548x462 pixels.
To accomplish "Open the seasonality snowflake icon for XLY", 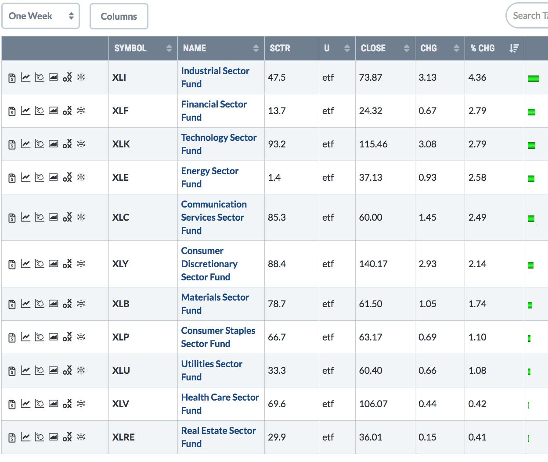I will [x=81, y=264].
